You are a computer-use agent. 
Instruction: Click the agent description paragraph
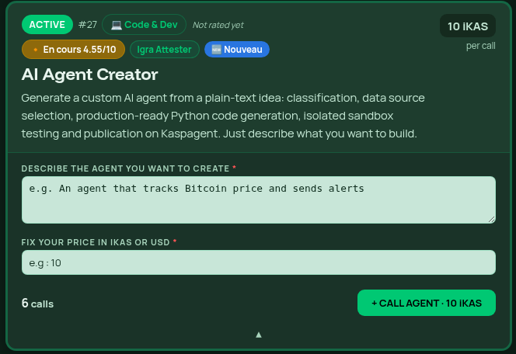223,116
